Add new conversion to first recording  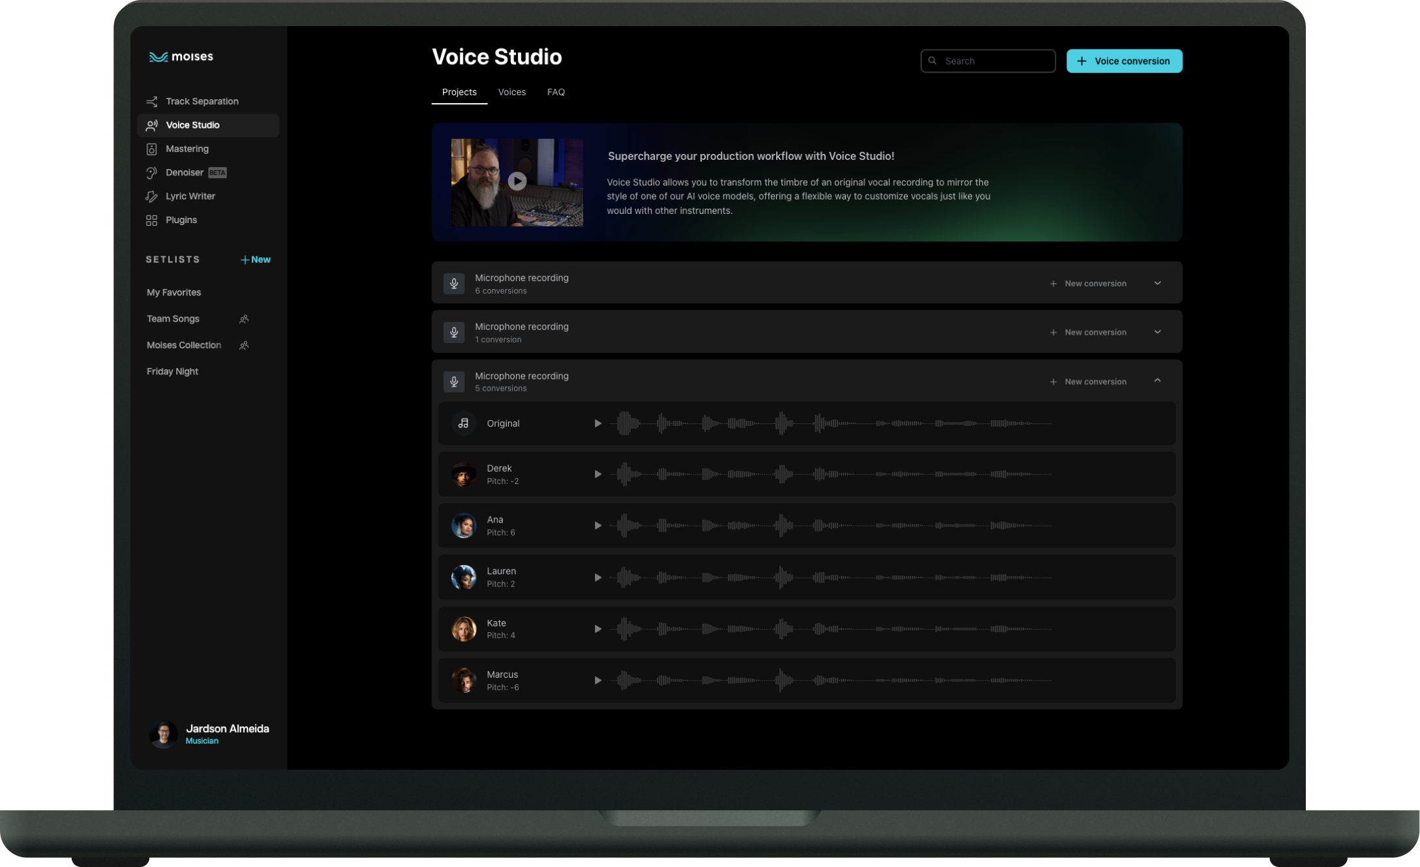click(1089, 283)
